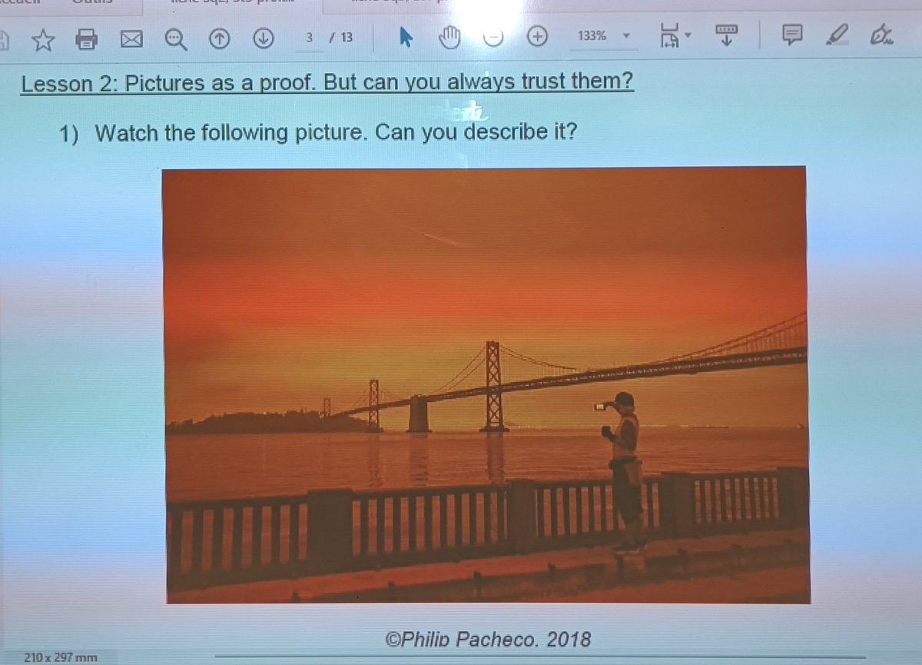
Task: Open the sign document pen tool
Action: click(x=882, y=35)
